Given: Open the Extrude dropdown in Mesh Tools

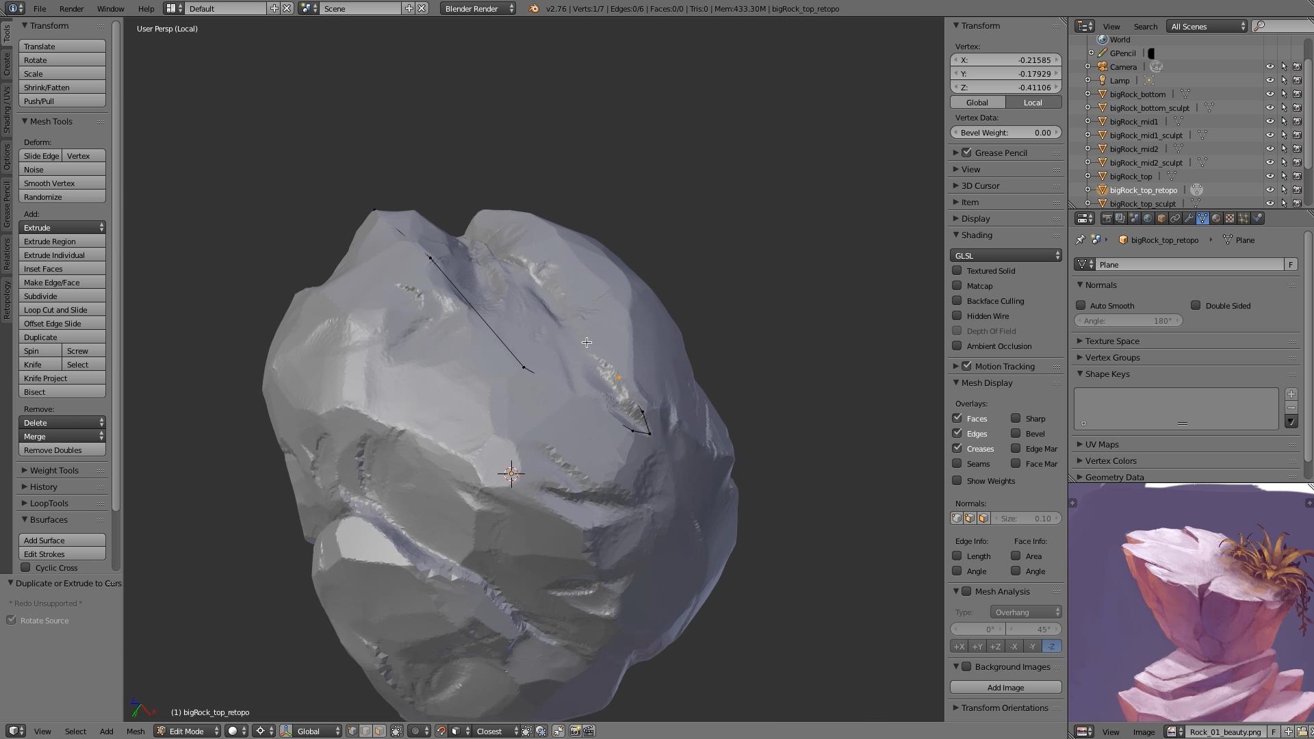Looking at the screenshot, I should click(x=62, y=227).
